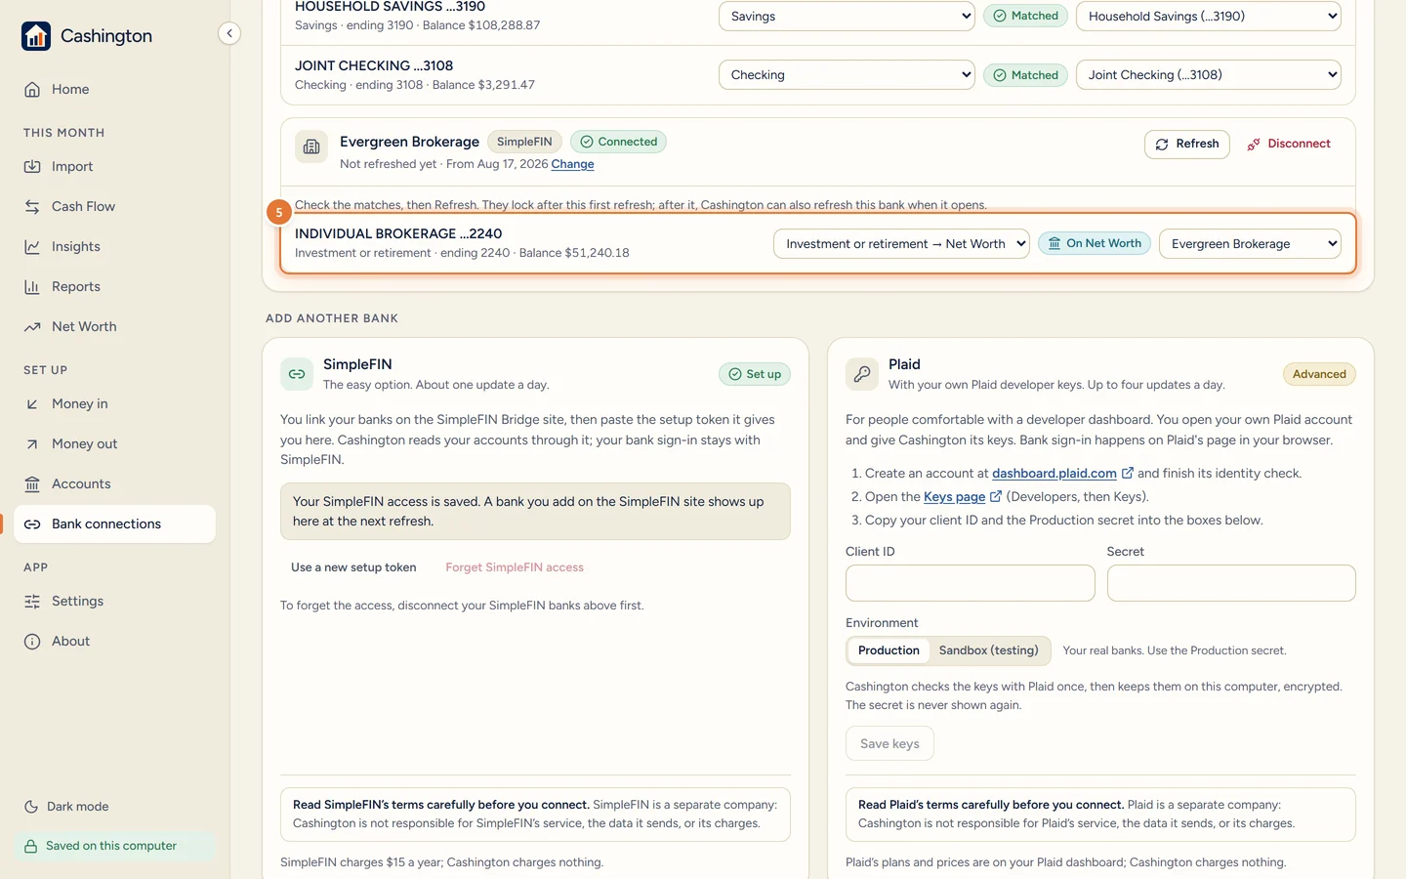Click the Cashington logo icon
Image resolution: width=1406 pixels, height=879 pixels.
[36, 36]
